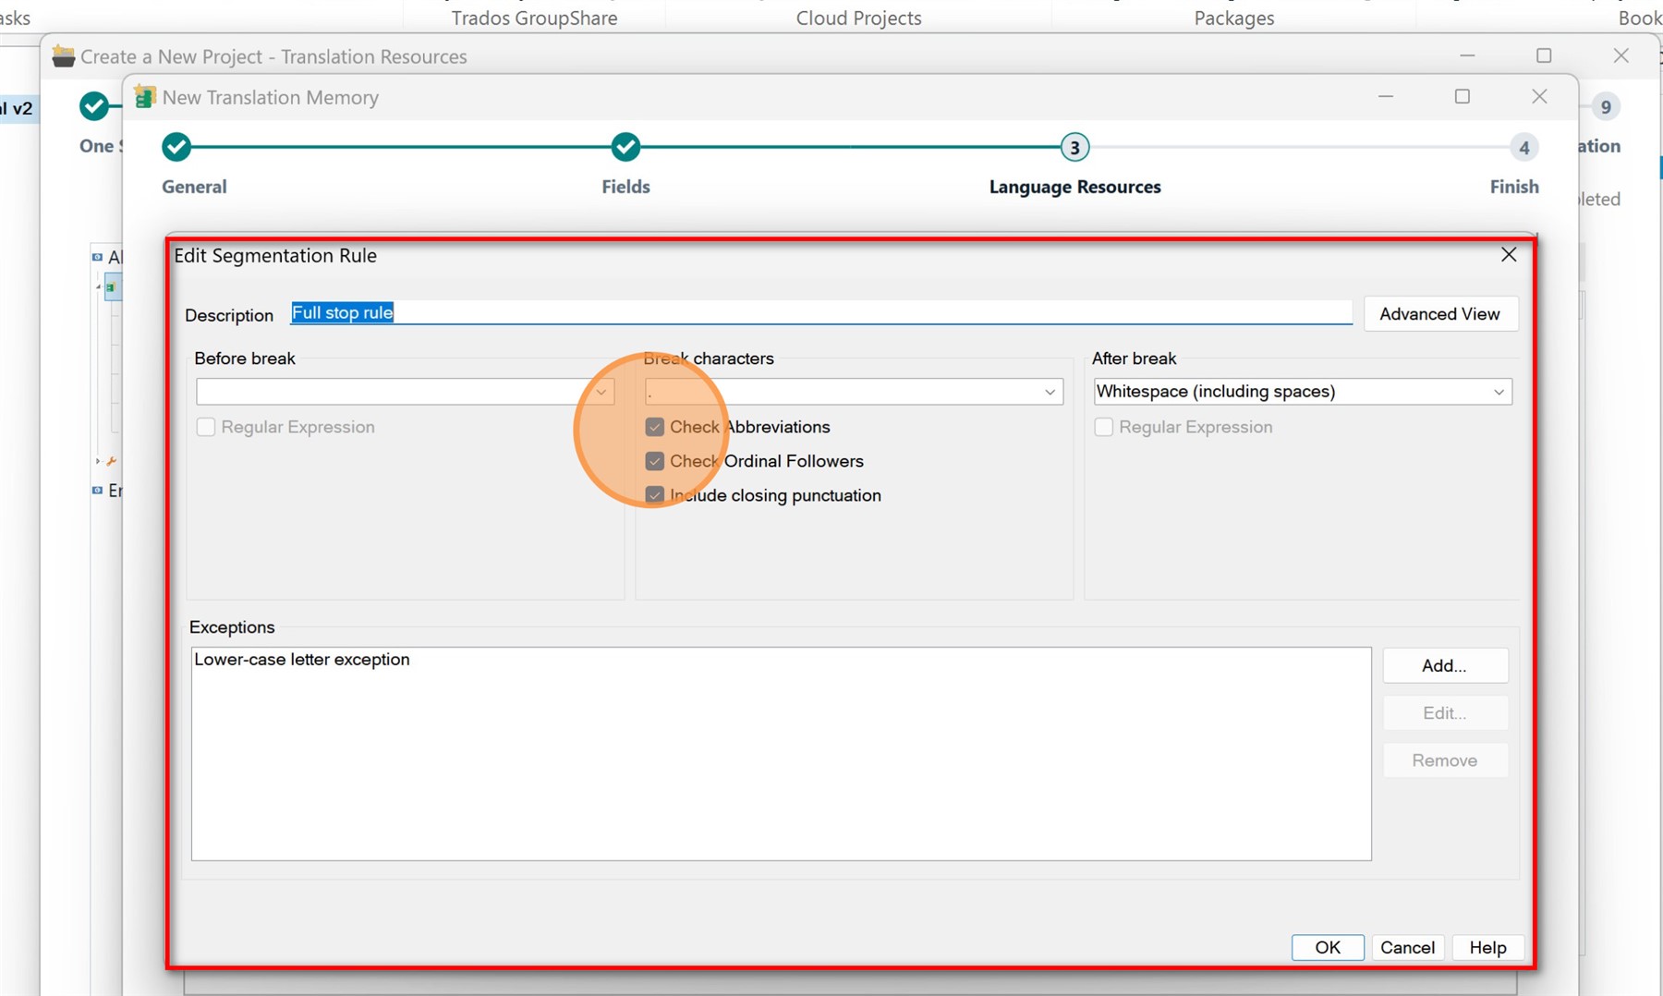Select the Cloud Projects ribbon tab
Image resolution: width=1663 pixels, height=996 pixels.
[x=858, y=18]
